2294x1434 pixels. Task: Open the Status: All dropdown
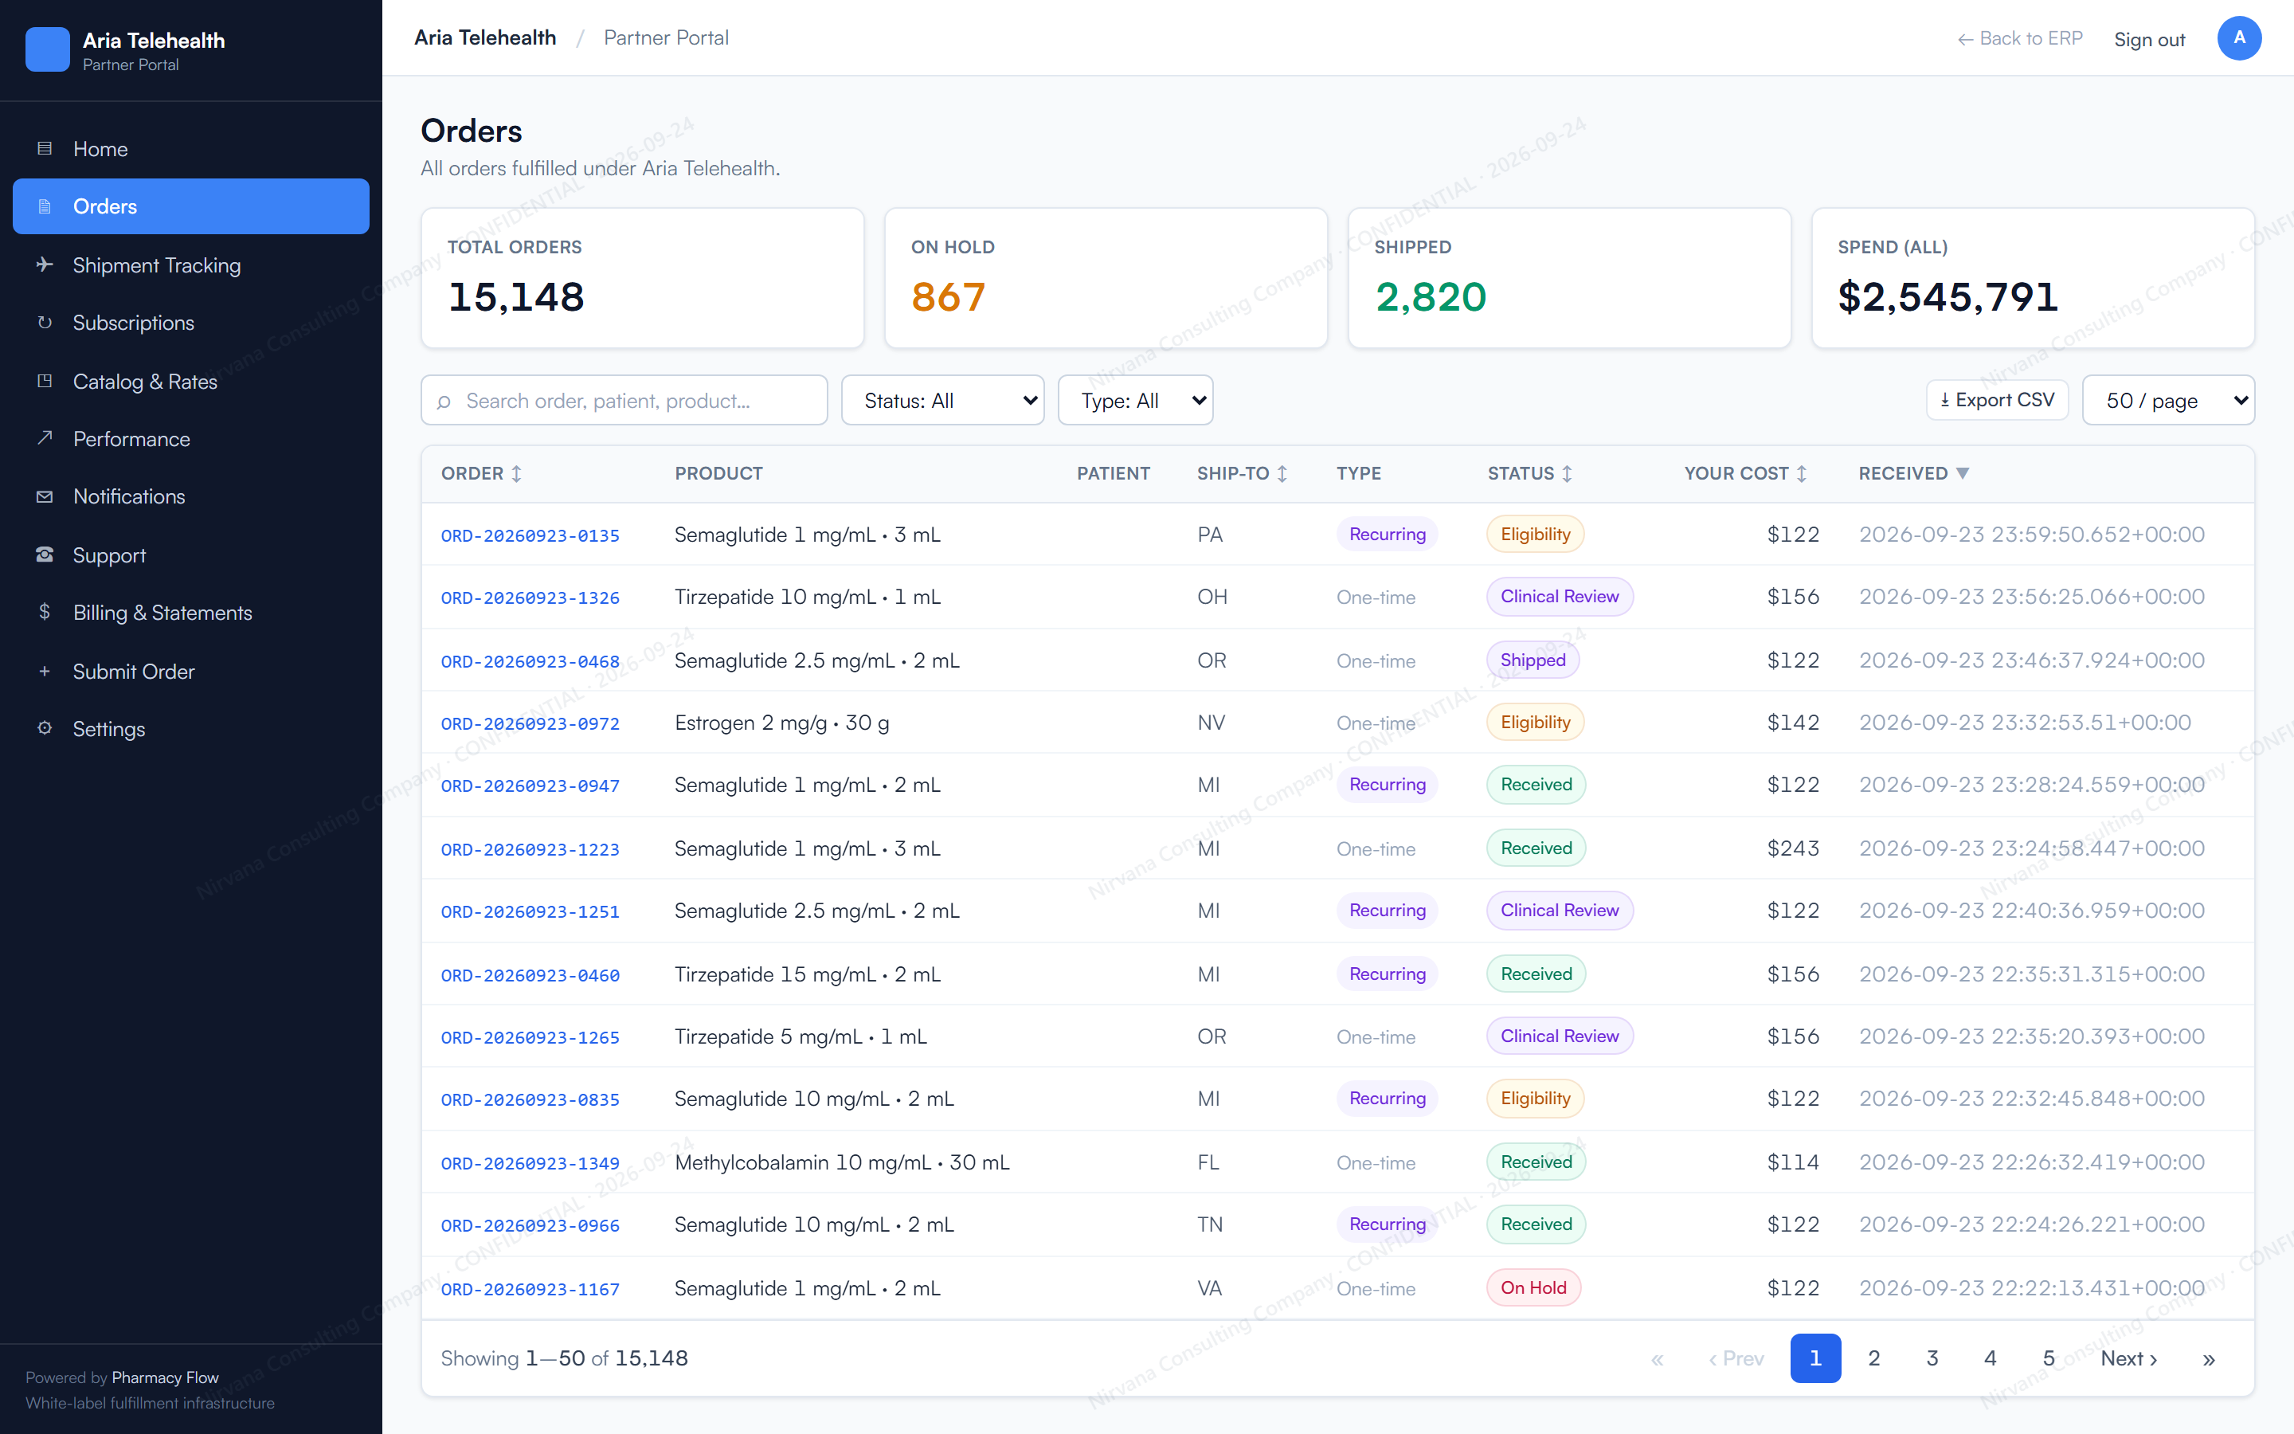pos(942,400)
